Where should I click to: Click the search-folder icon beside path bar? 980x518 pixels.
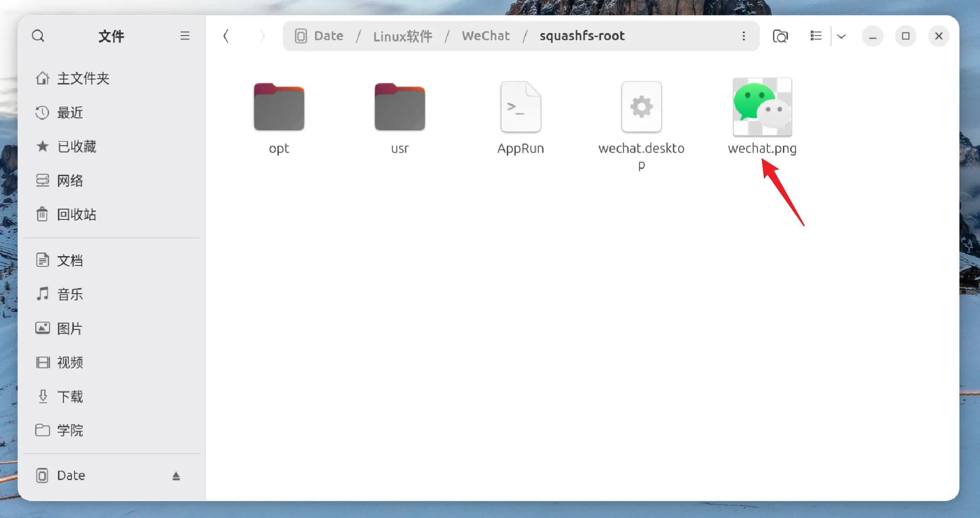pyautogui.click(x=780, y=36)
